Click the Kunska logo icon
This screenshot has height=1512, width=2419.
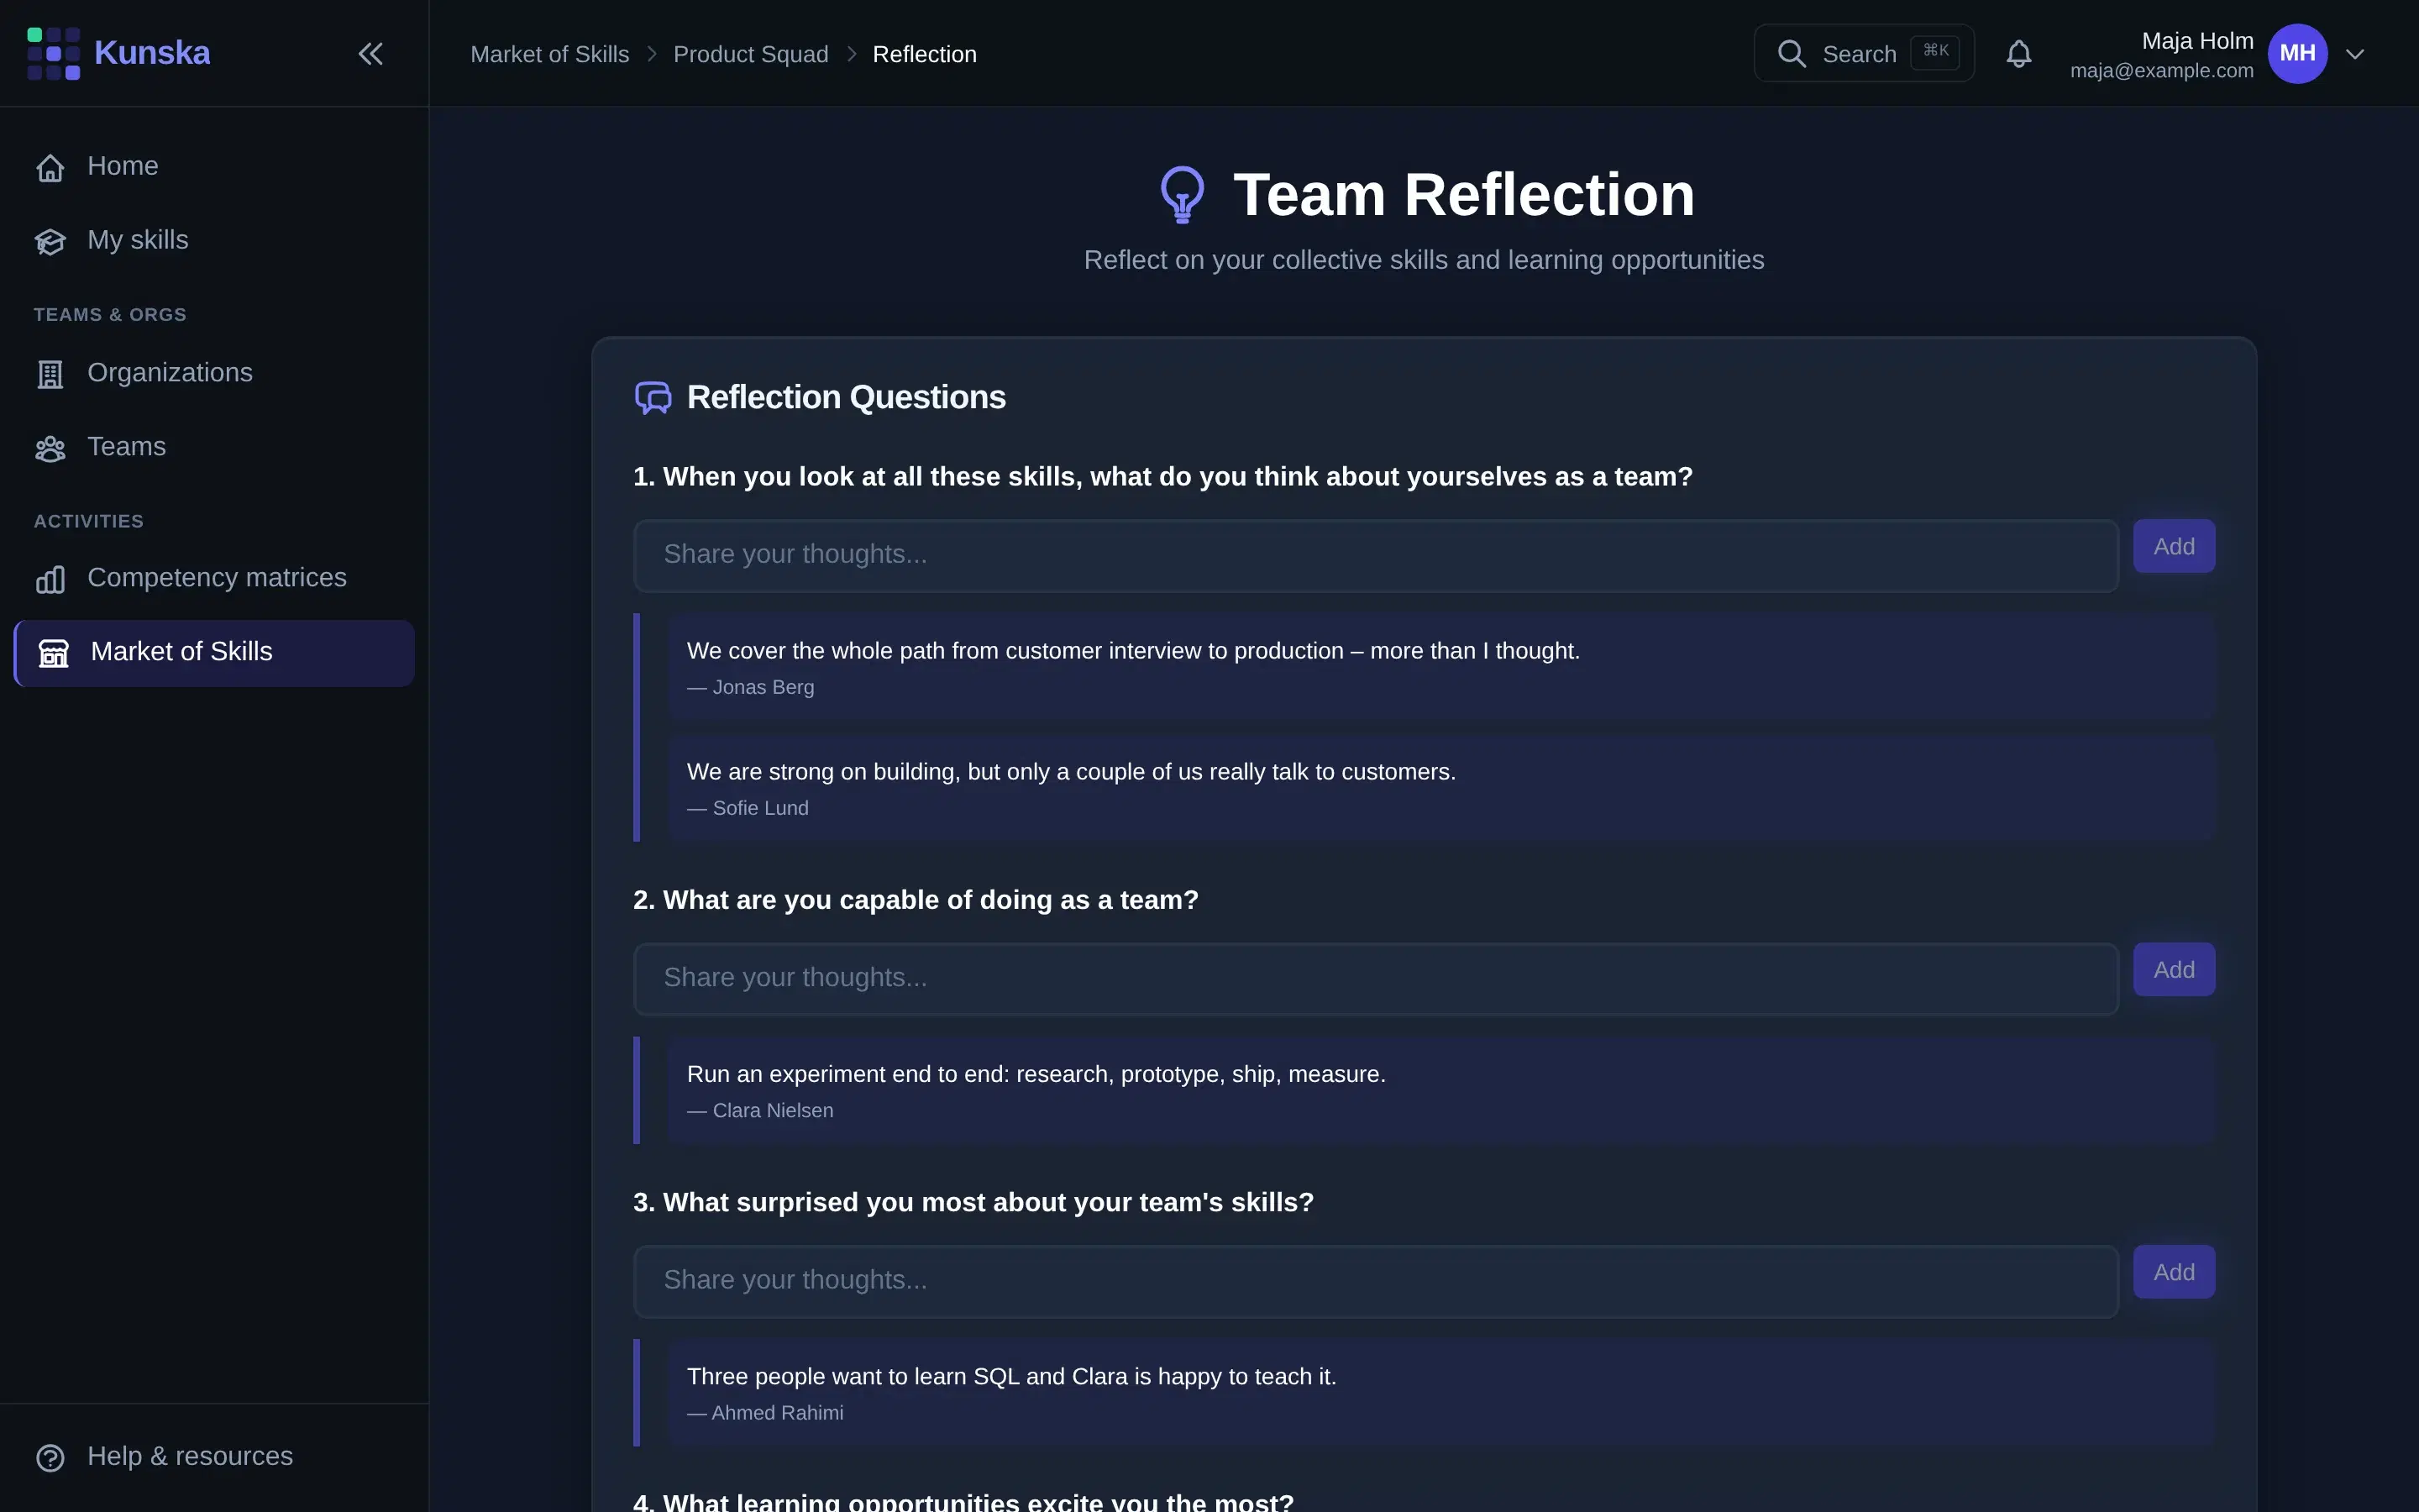click(x=53, y=53)
